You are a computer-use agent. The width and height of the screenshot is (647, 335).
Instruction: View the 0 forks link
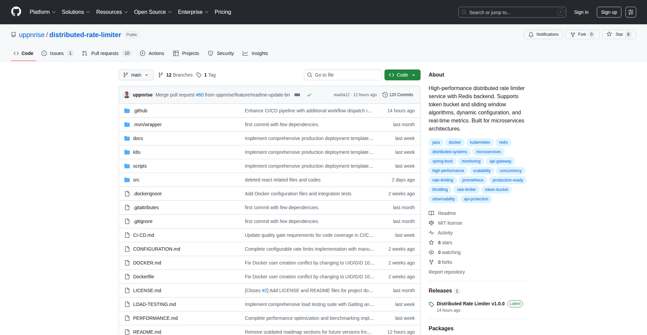[440, 262]
